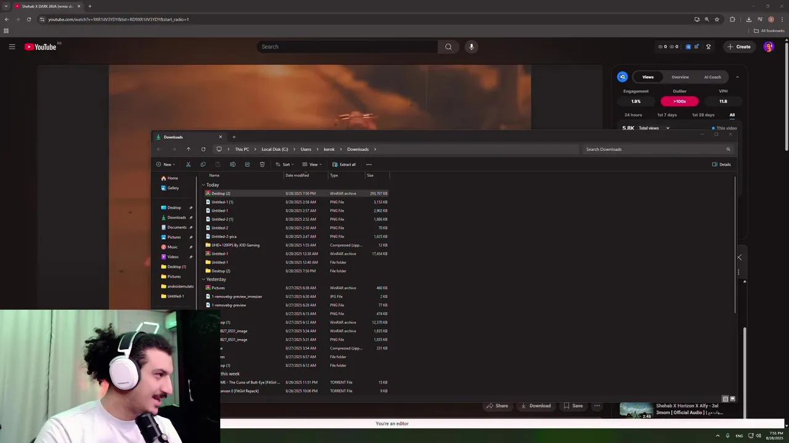The image size is (789, 443).
Task: Click the Save button under the video
Action: click(573, 405)
